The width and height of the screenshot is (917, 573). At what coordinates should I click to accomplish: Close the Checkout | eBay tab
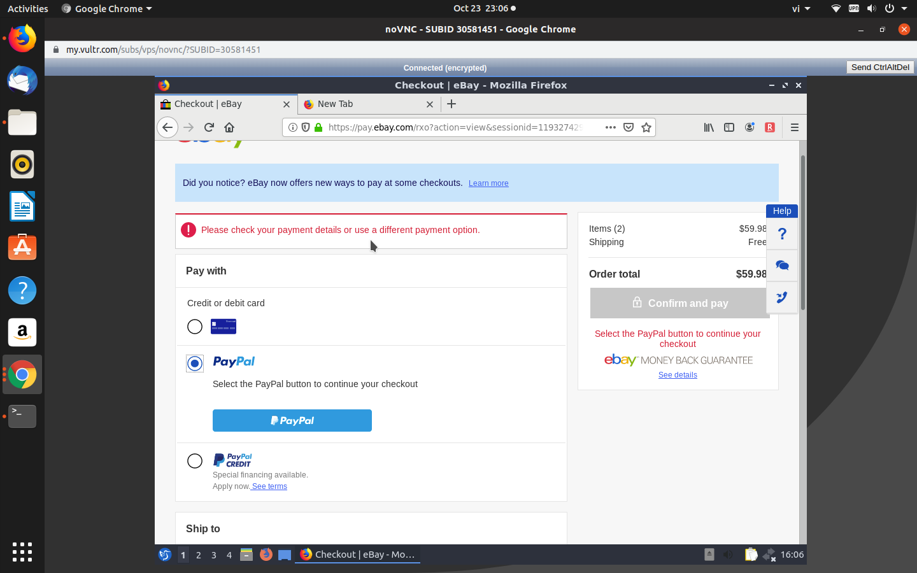[287, 104]
